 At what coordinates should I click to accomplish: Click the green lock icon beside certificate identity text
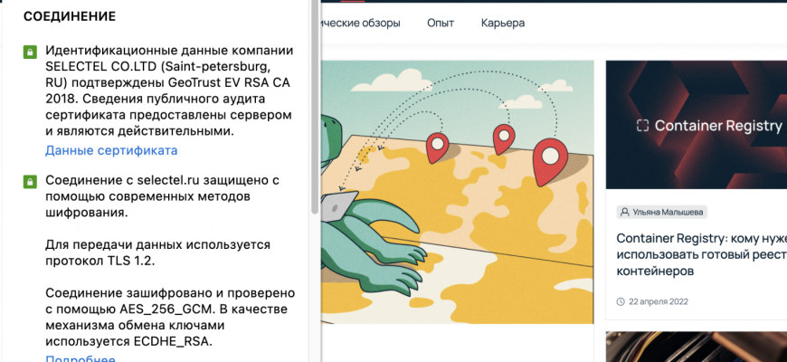30,52
